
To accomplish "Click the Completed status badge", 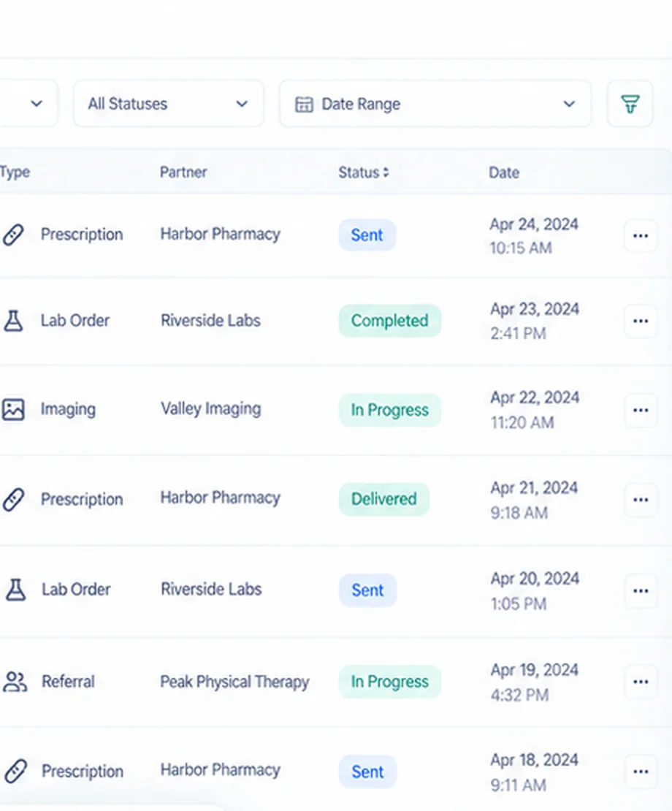I will point(390,321).
